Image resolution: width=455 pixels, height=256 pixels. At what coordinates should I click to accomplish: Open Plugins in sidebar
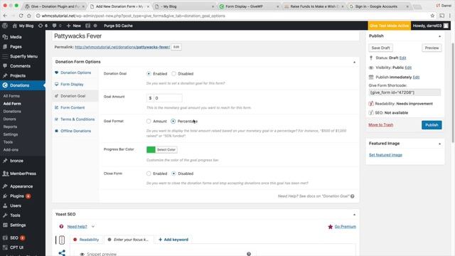(x=17, y=196)
